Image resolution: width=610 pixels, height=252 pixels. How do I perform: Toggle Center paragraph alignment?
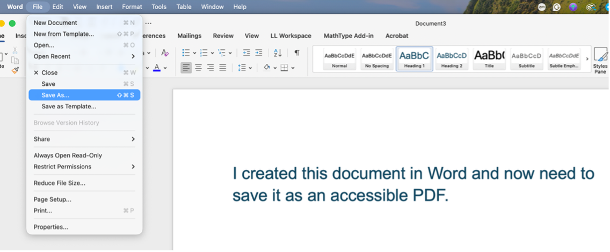pos(198,68)
